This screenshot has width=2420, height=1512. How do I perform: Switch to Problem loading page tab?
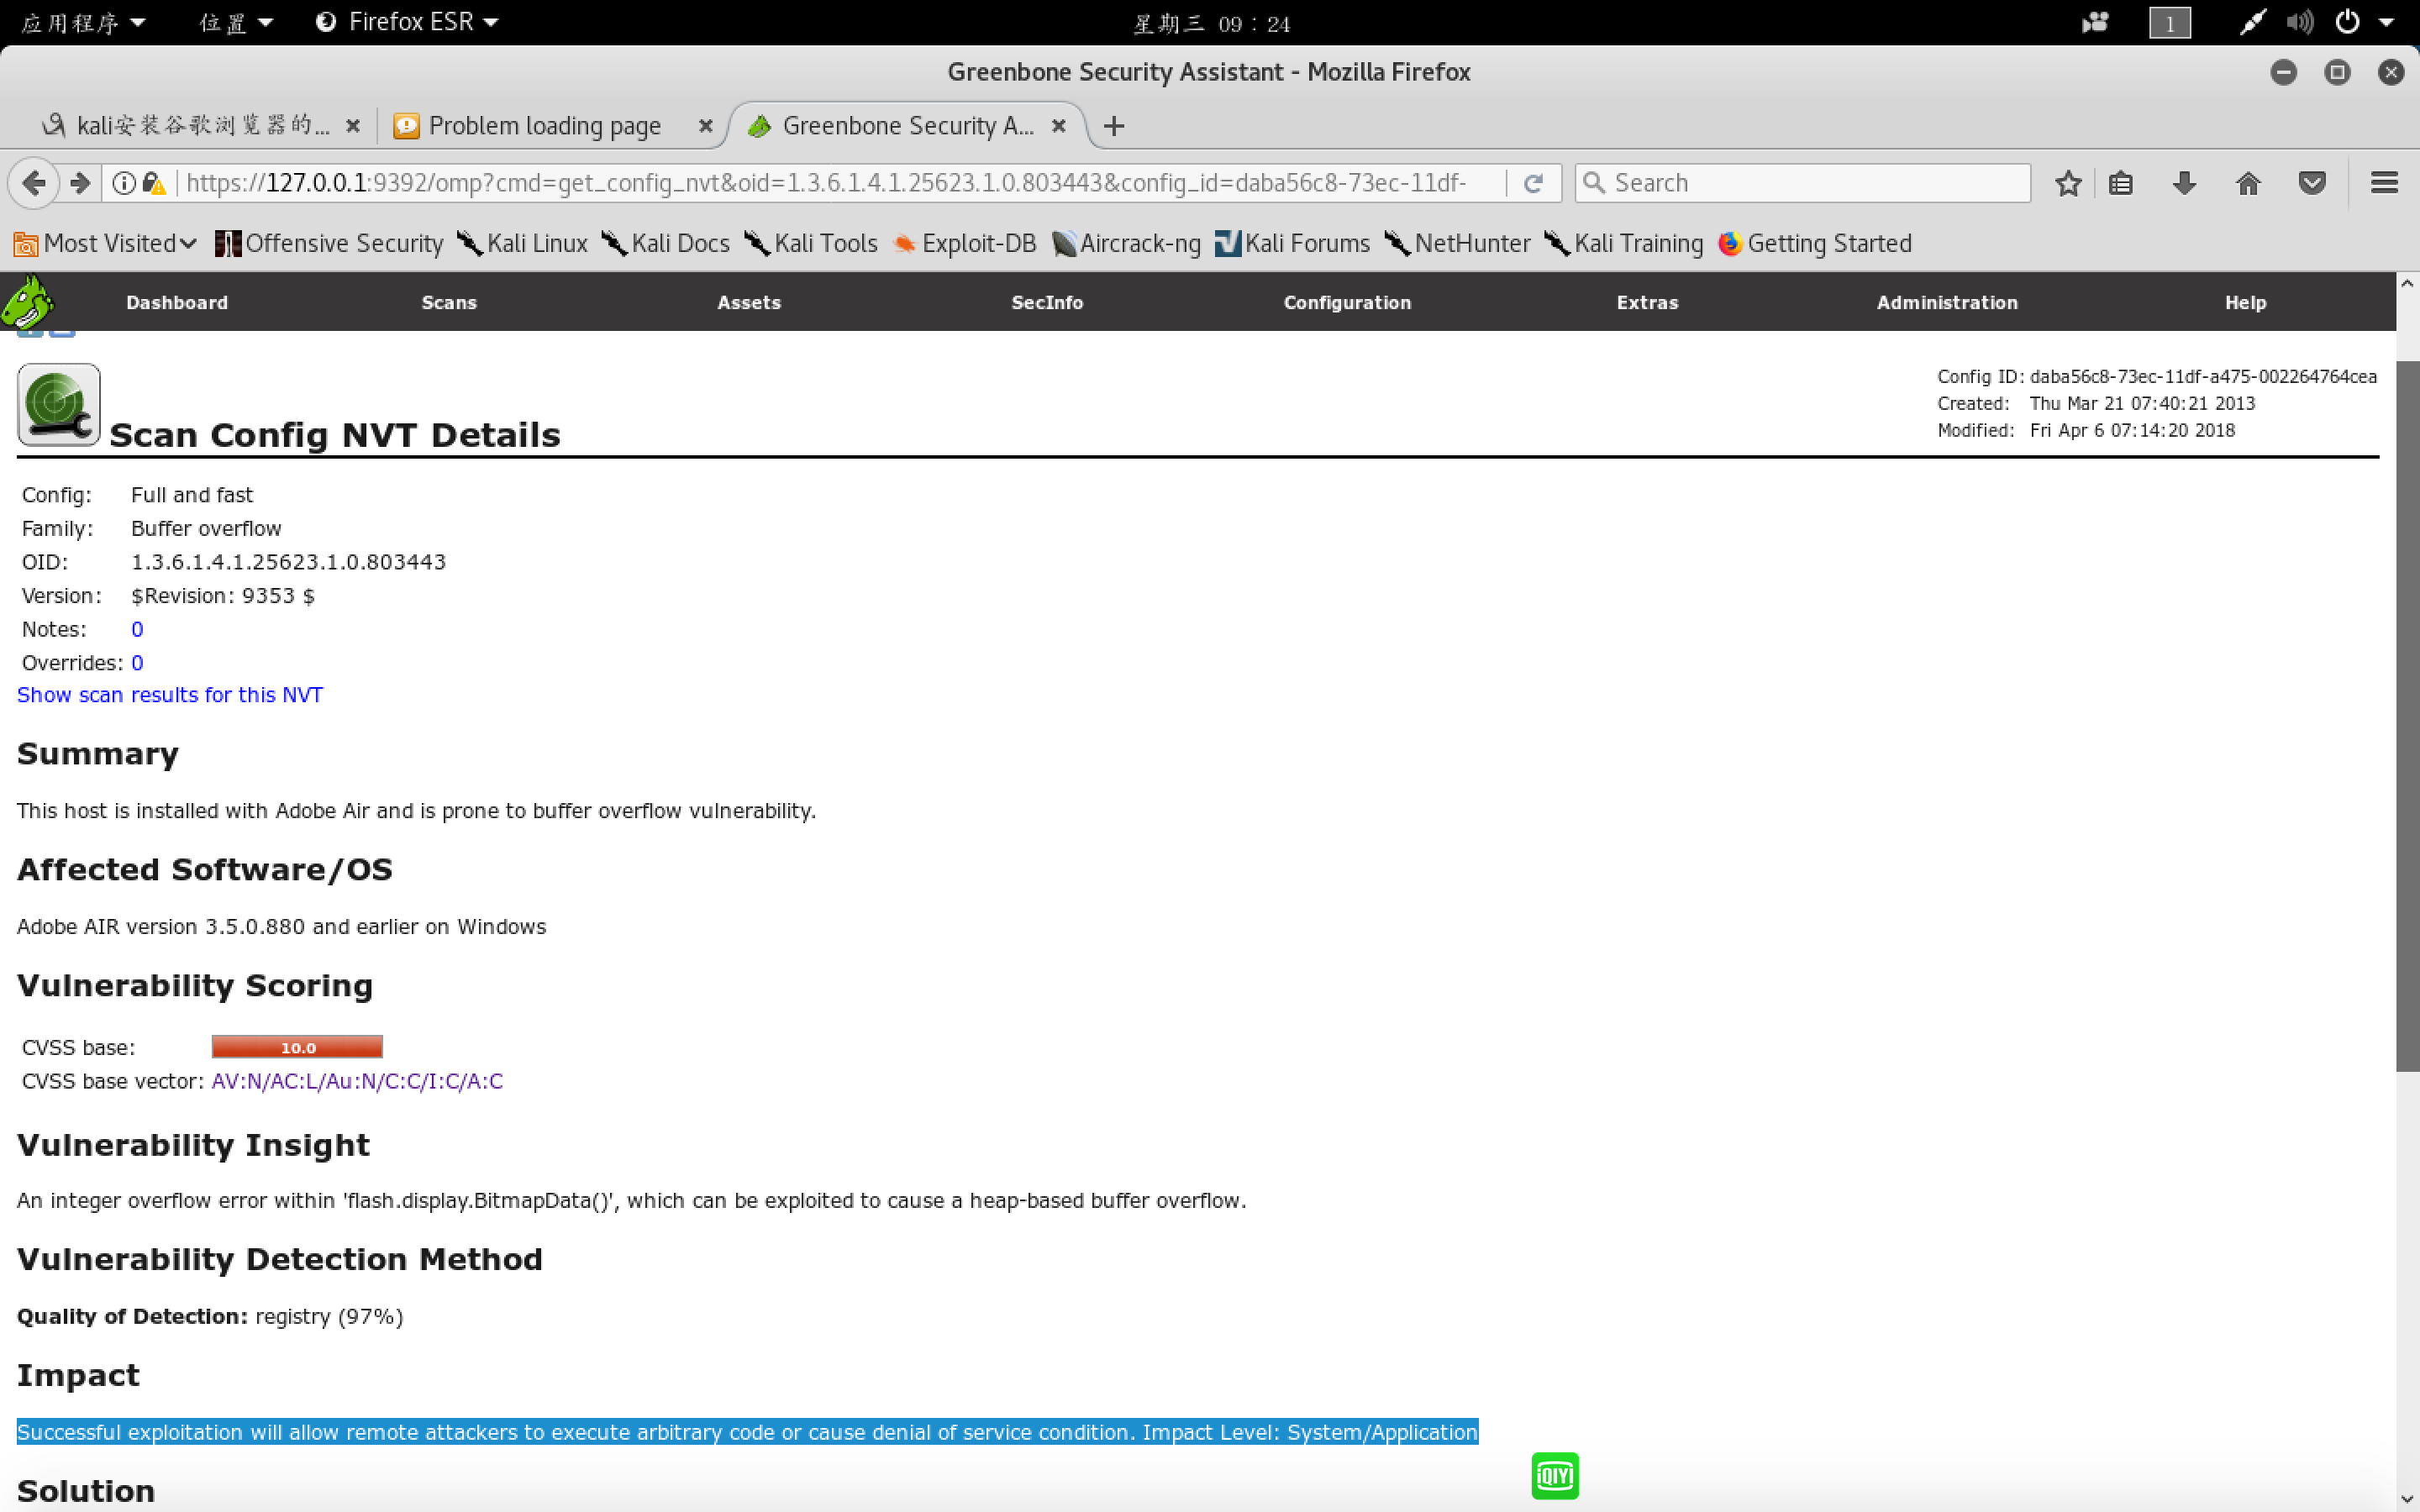pos(545,126)
